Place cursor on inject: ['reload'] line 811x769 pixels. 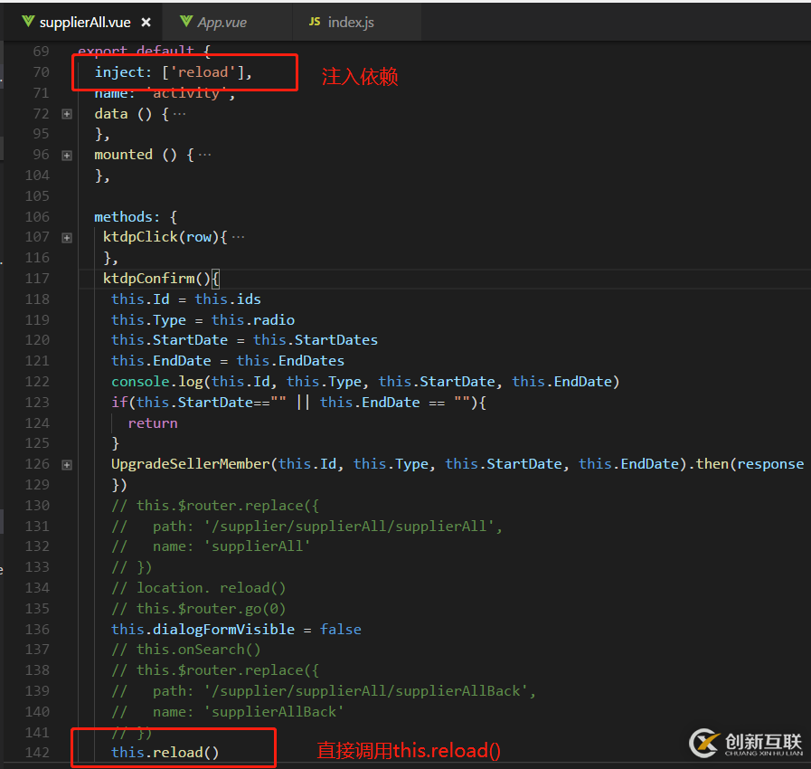[x=174, y=72]
